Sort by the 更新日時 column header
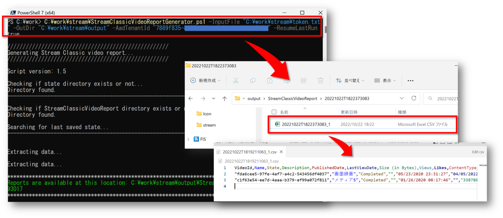Viewport: 503px width, 218px height. [348, 112]
